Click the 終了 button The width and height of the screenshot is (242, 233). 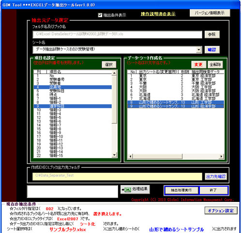(213, 190)
